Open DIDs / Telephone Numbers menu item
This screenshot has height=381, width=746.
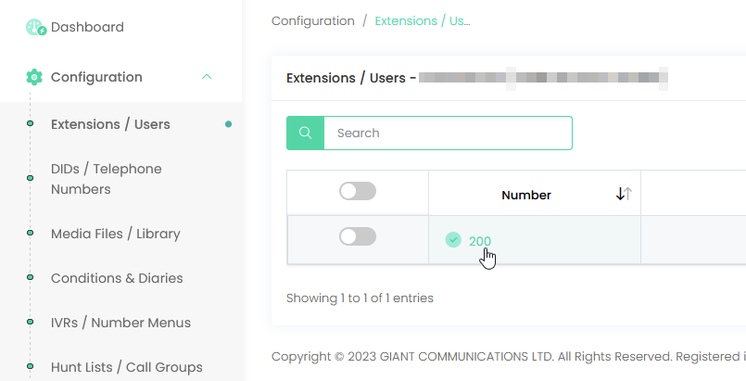pyautogui.click(x=106, y=179)
